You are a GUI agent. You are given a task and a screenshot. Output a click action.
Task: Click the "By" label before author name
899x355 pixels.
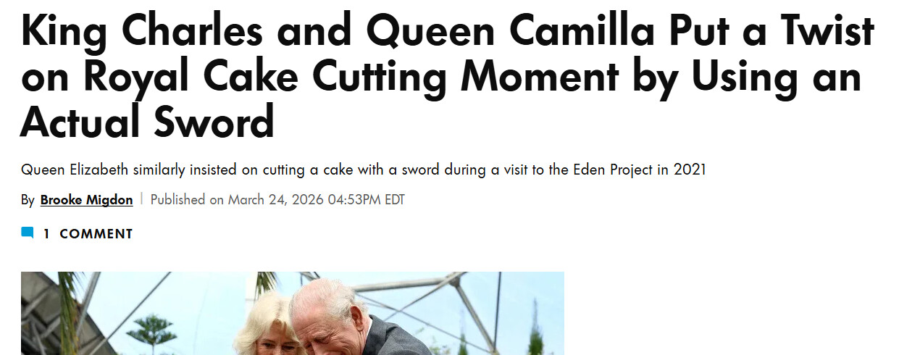click(28, 200)
